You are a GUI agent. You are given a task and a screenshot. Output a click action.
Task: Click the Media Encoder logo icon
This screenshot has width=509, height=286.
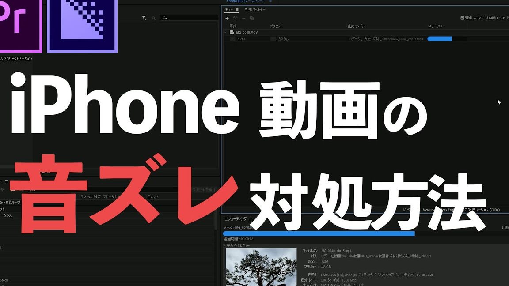click(82, 26)
